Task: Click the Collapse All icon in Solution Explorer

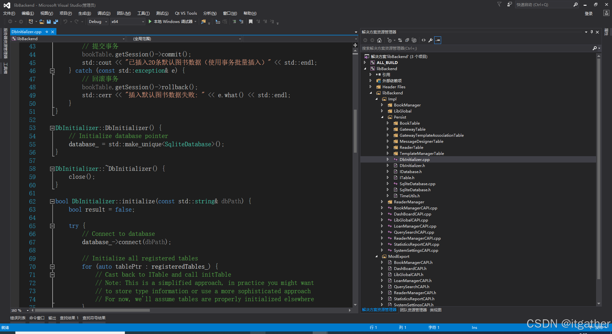Action: coord(407,40)
